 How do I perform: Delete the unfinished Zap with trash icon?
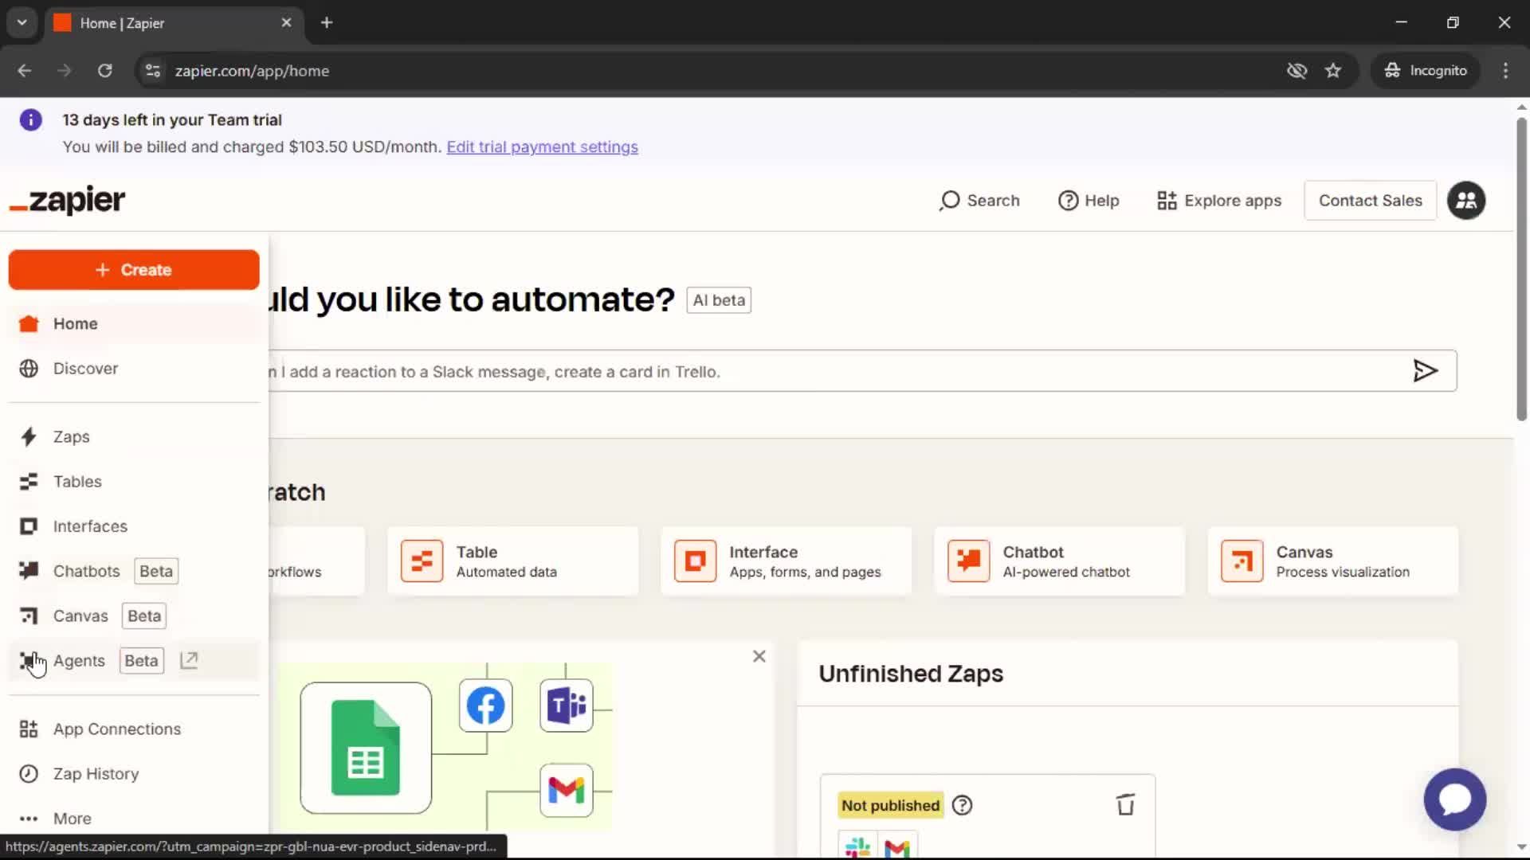(1125, 804)
